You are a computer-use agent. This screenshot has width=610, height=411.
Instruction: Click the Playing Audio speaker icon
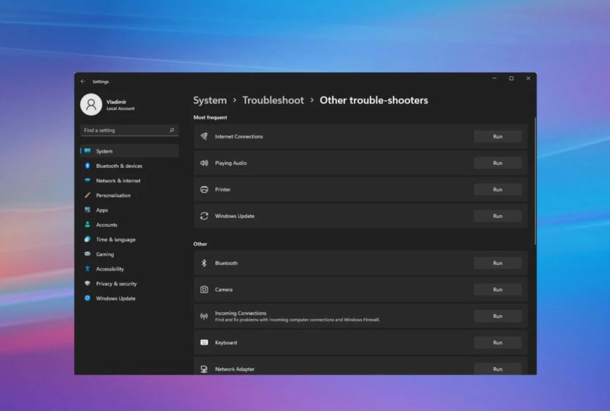pos(204,163)
